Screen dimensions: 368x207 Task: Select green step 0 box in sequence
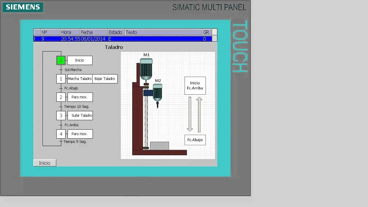pos(61,60)
